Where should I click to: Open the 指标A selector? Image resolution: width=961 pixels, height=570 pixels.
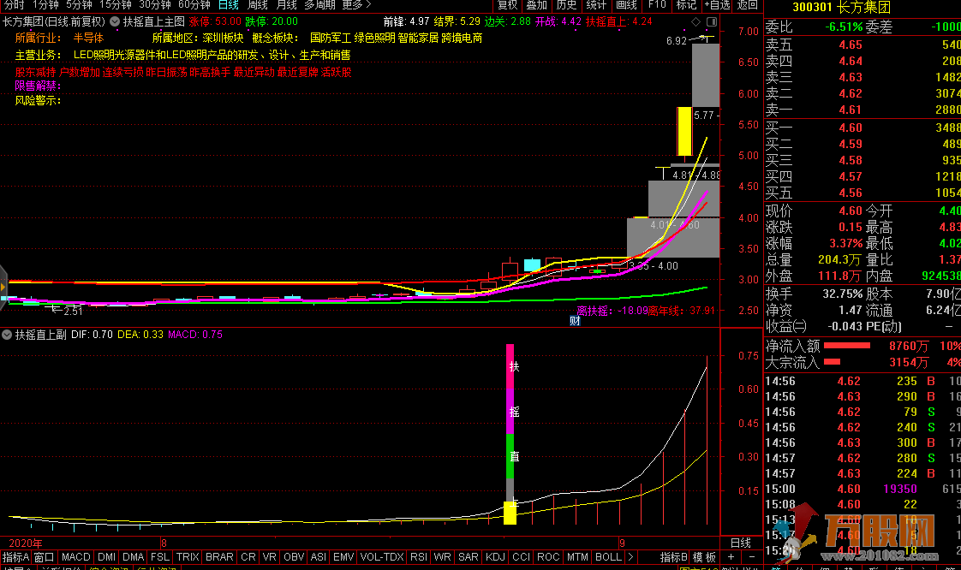tap(16, 557)
